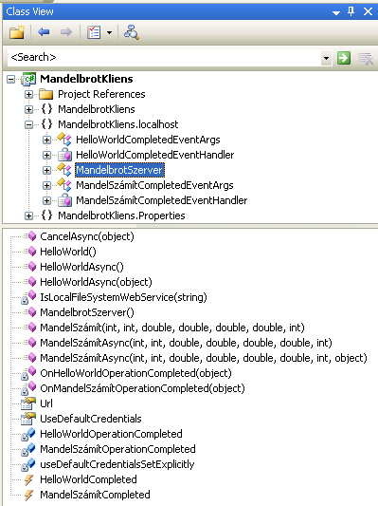Open the Class View Settings dropdown arrow

(110, 32)
